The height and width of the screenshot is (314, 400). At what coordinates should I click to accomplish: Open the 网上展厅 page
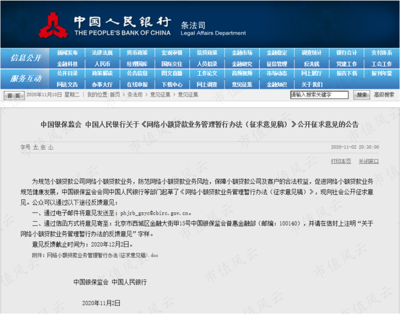(x=312, y=74)
